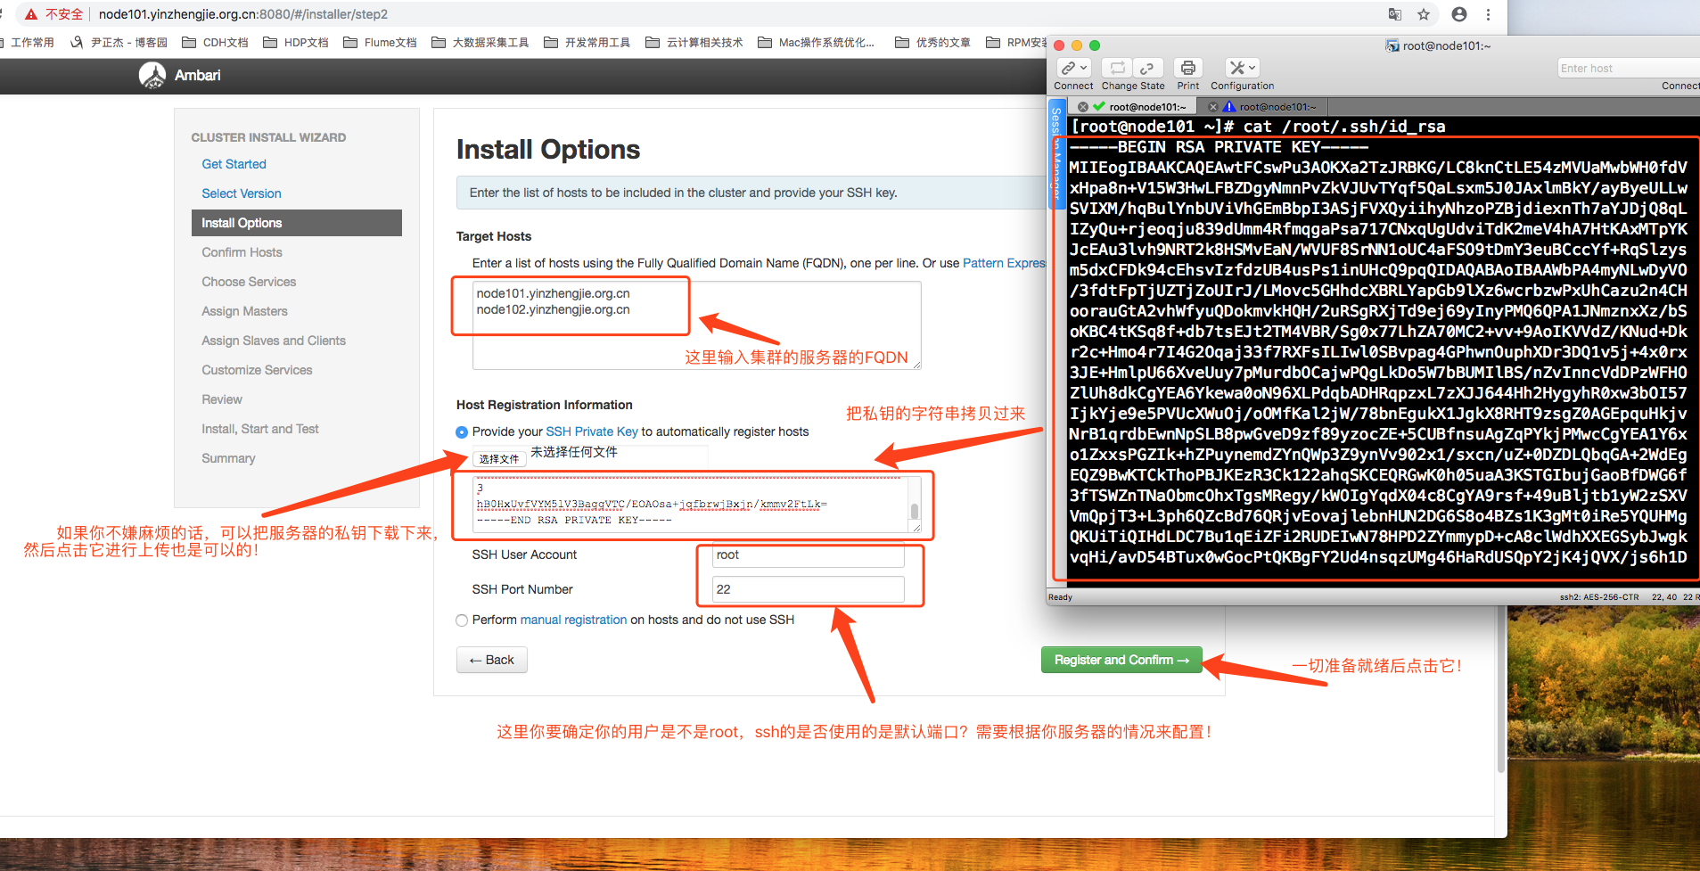The image size is (1700, 871).
Task: Open the HDP文档 bookmark folder
Action: pos(296,42)
